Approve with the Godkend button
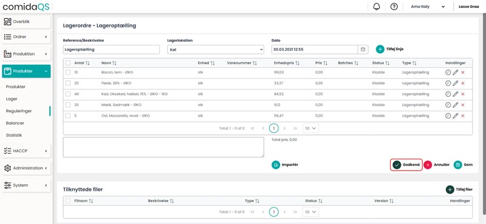This screenshot has height=224, width=486. [406, 165]
